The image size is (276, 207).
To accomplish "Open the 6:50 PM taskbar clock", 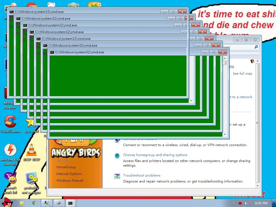I will tap(261, 203).
